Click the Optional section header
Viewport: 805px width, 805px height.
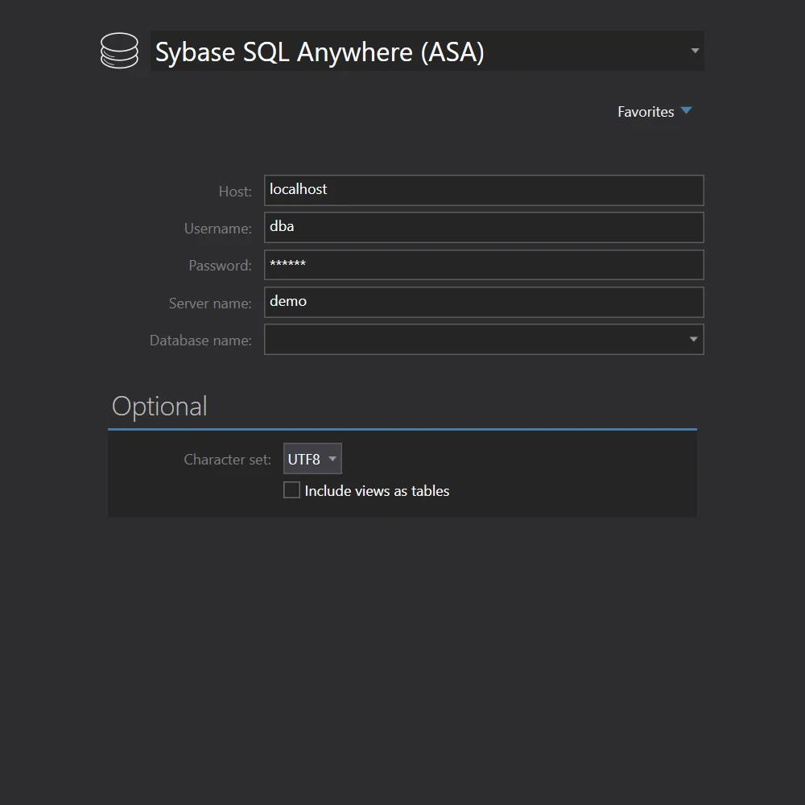(159, 406)
